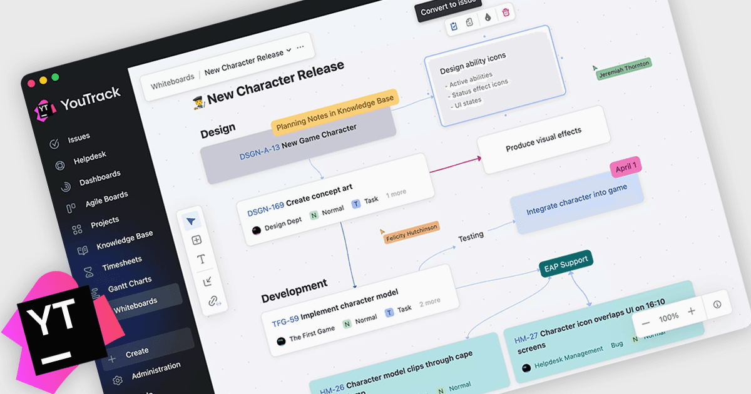Open Knowledge Base in the sidebar
Screen dimensions: 751x394
(115, 243)
